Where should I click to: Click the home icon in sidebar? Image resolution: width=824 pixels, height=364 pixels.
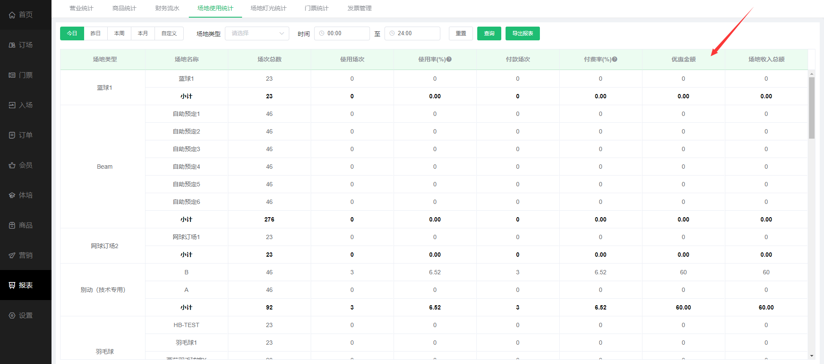click(12, 15)
